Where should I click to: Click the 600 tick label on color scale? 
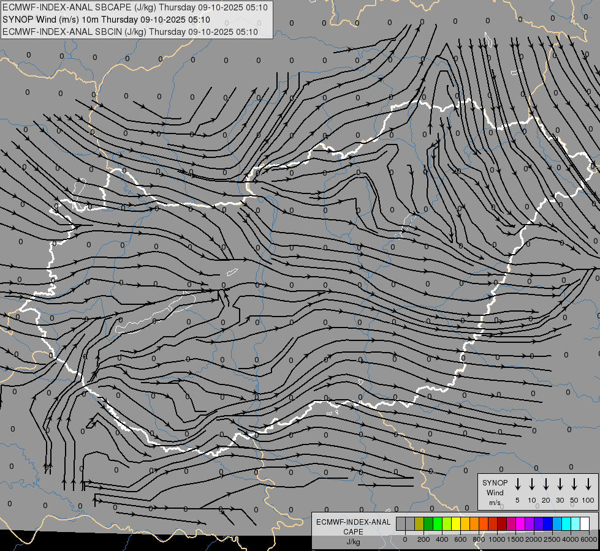(460, 539)
